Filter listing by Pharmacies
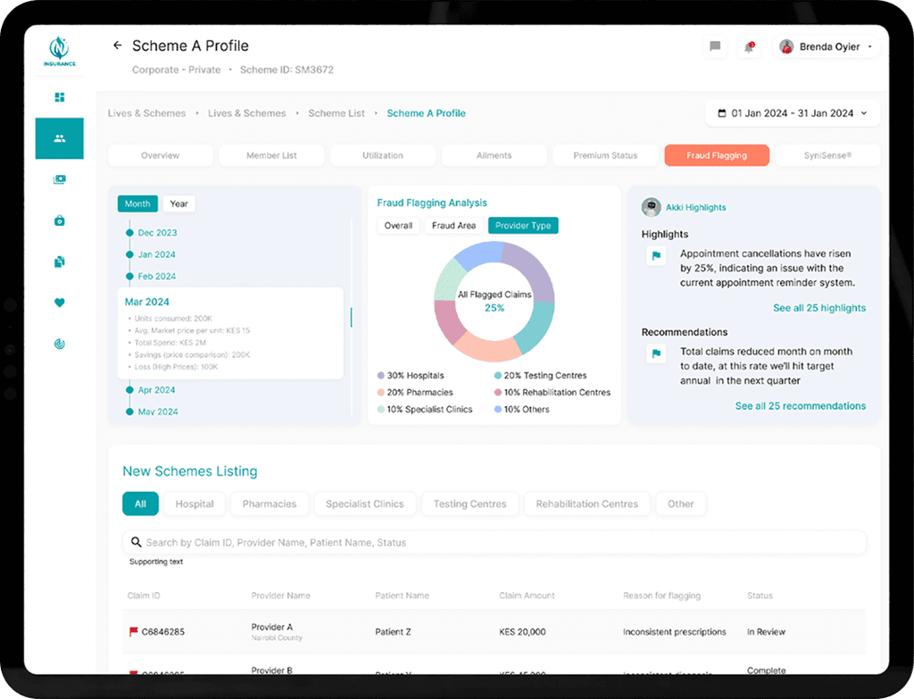Viewport: 914px width, 699px height. [x=270, y=503]
